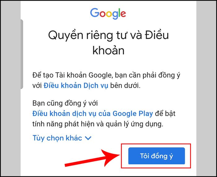Click the Quyền riêng tư và Điều khoản heading
The width and height of the screenshot is (217, 177).
coord(108,42)
